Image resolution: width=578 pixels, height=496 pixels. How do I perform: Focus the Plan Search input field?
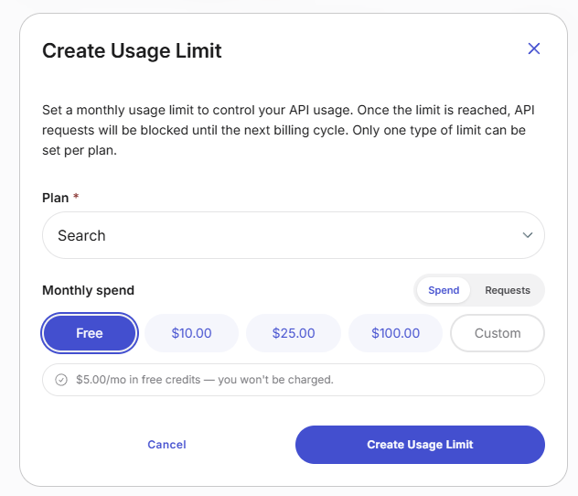294,235
